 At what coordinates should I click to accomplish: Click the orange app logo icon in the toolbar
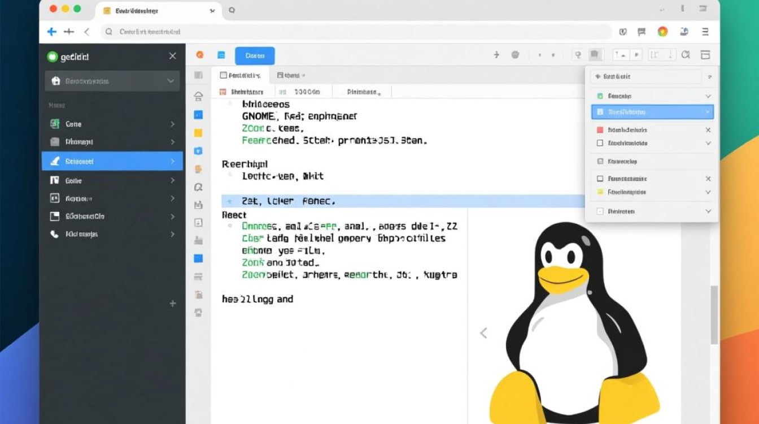[199, 55]
